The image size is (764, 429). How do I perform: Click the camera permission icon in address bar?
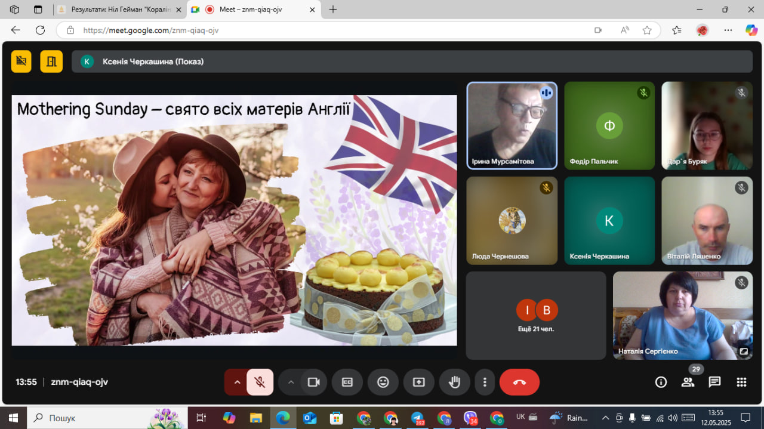(598, 30)
